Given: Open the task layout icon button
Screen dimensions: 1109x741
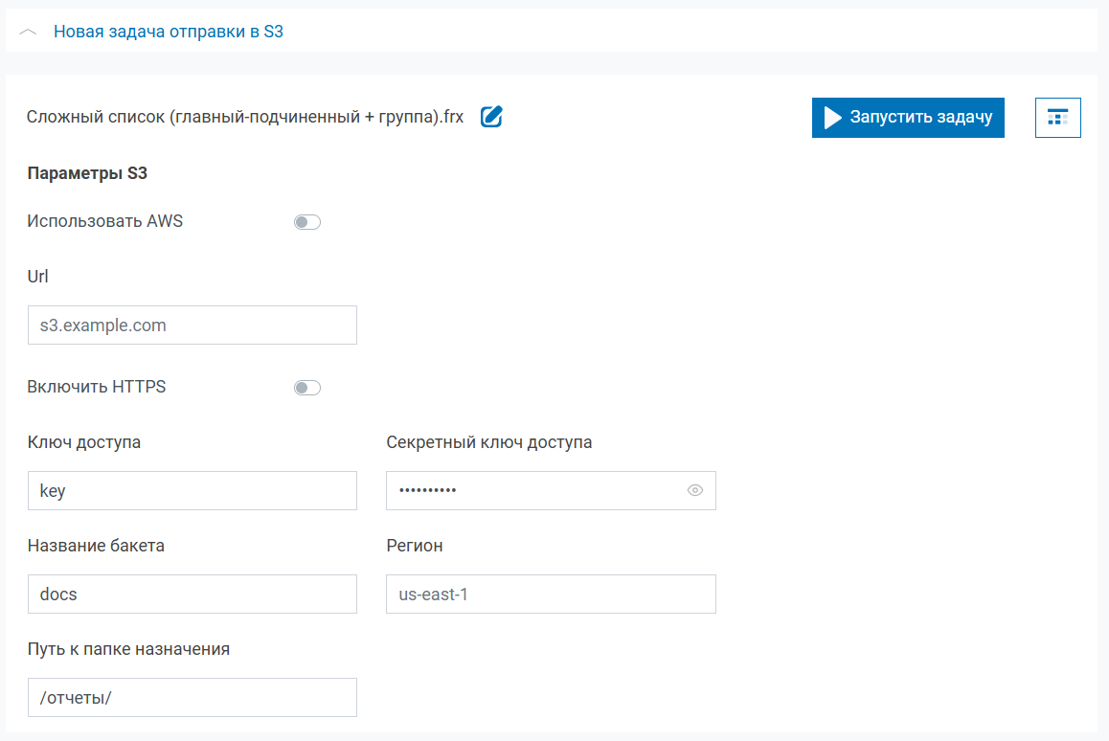Looking at the screenshot, I should (x=1057, y=118).
